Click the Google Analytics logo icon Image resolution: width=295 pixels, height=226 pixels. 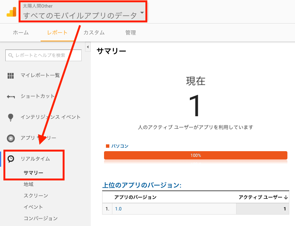tap(11, 12)
